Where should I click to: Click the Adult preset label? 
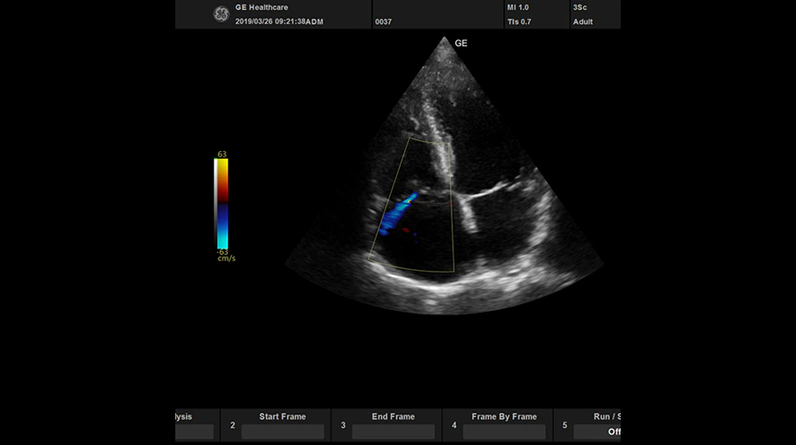[583, 21]
